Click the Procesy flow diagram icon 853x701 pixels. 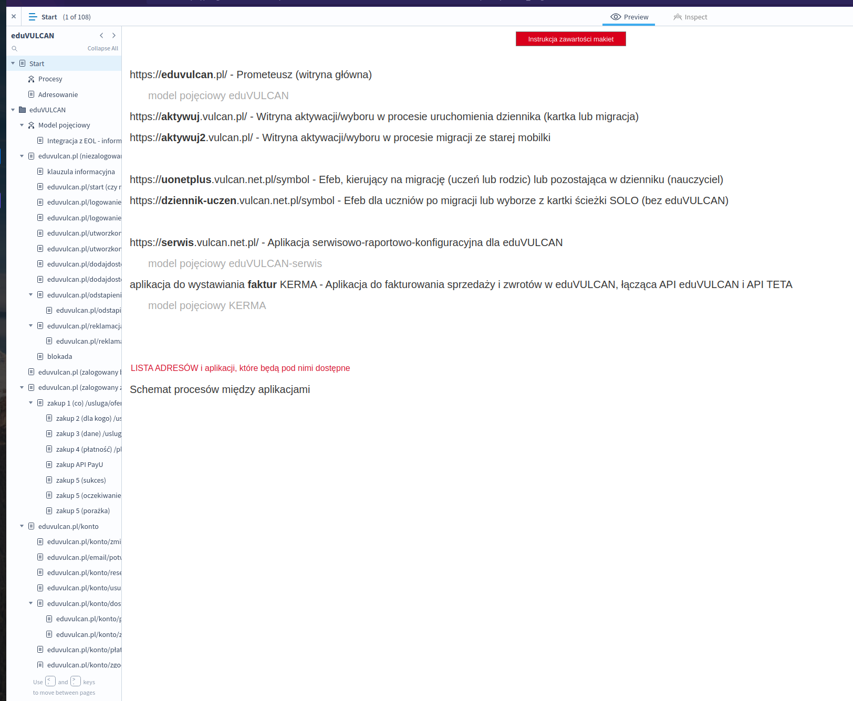point(31,79)
